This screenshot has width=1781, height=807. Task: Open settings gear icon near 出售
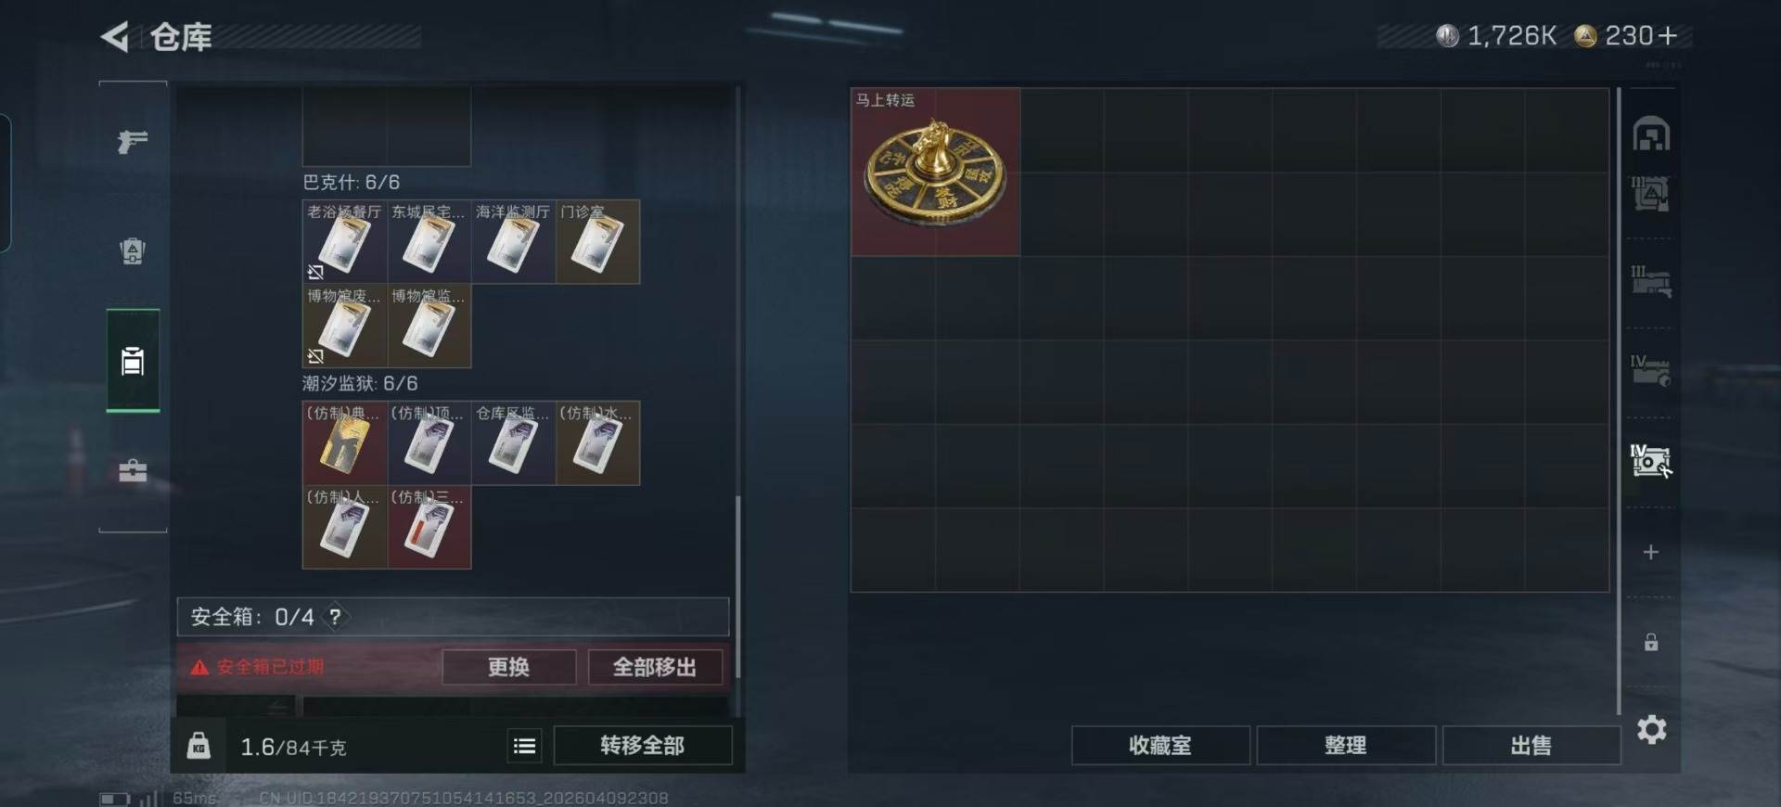click(x=1652, y=730)
